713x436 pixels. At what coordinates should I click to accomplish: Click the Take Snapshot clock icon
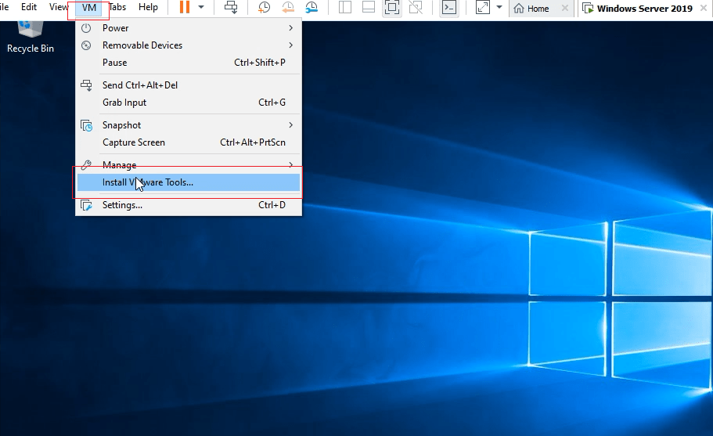(264, 7)
